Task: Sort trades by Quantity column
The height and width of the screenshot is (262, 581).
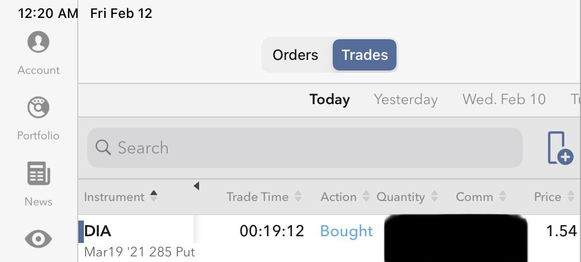Action: pyautogui.click(x=407, y=197)
